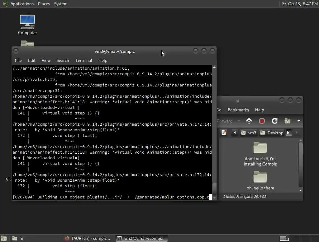The height and width of the screenshot is (242, 319).
Task: Open the Terminal menu in terminal window
Action: pyautogui.click(x=83, y=60)
